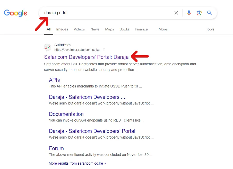The height and width of the screenshot is (169, 233).
Task: Start voice search with microphone icon
Action: point(189,13)
